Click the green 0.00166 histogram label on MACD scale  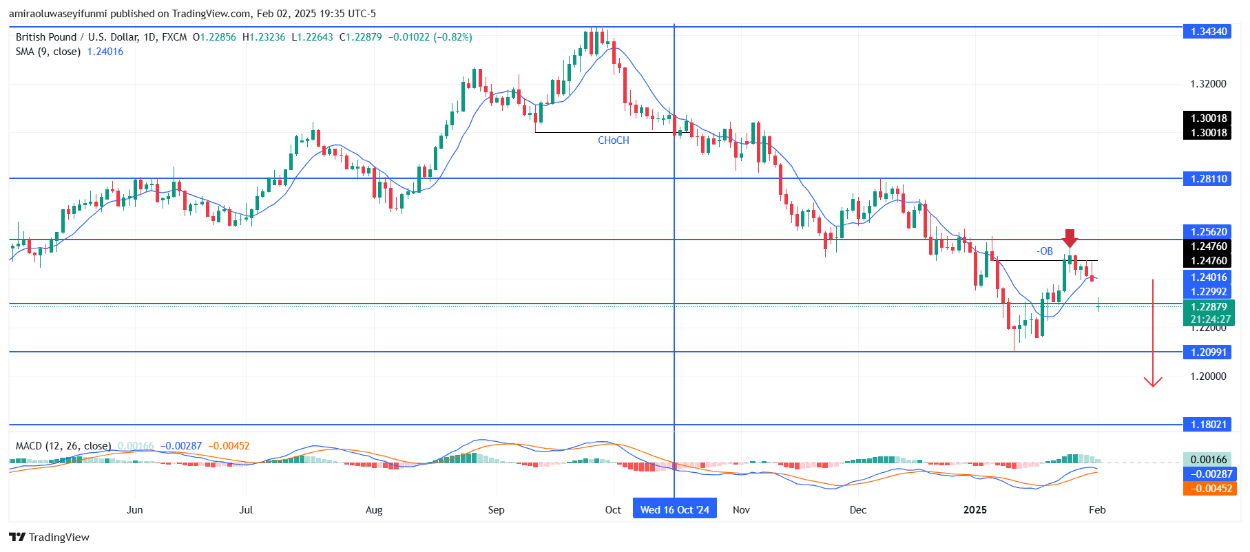tap(1209, 460)
